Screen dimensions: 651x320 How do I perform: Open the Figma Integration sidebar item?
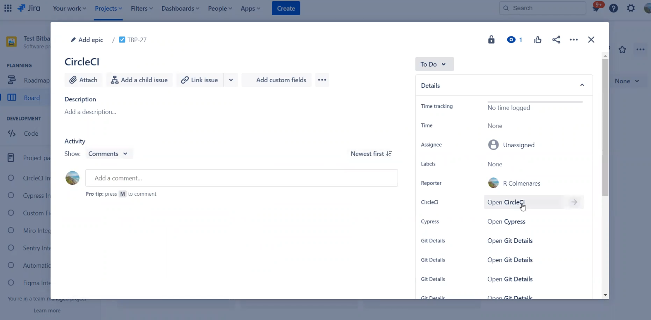click(x=29, y=283)
